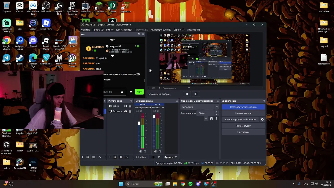This screenshot has height=188, width=334.
Task: Hide the вебка source with eye icon
Action: (126, 106)
